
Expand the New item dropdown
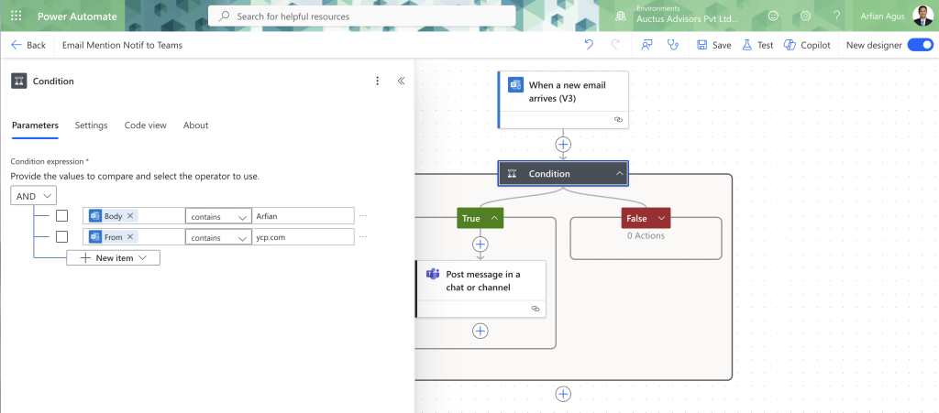113,257
